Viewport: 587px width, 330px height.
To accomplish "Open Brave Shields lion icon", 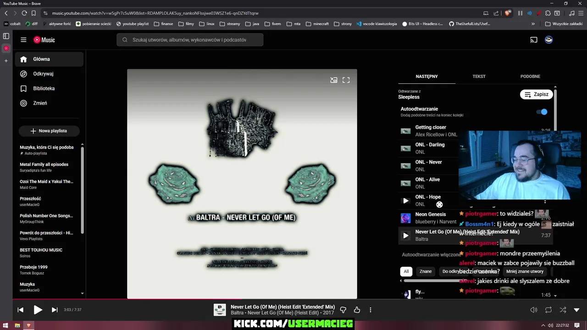I will 508,13.
